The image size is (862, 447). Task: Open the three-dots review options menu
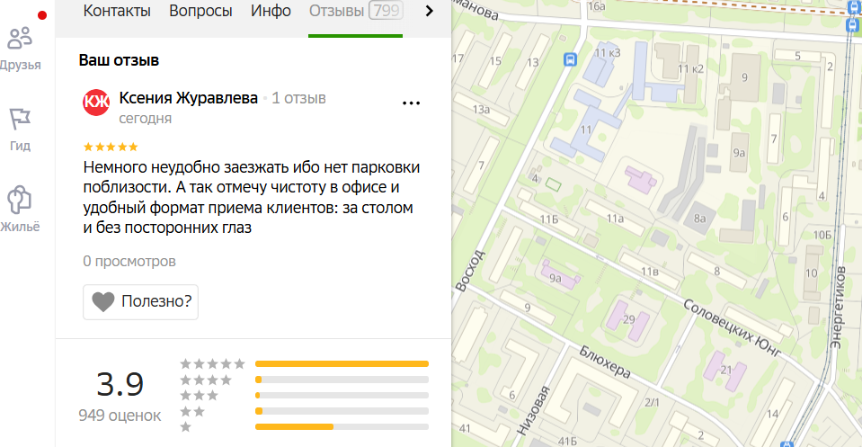point(411,103)
